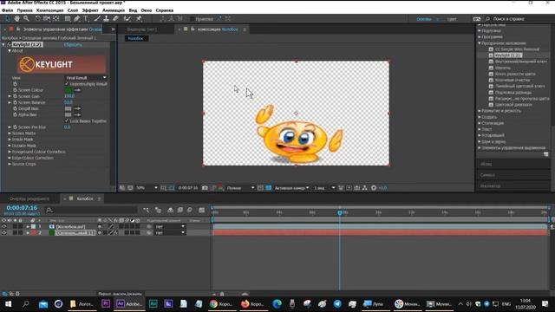This screenshot has height=312, width=555.
Task: Select the Rotation tool
Action: 37,18
